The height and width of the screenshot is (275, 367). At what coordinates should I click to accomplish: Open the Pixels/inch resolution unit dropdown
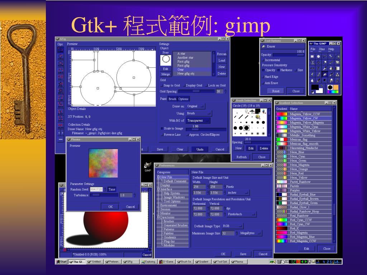click(242, 214)
